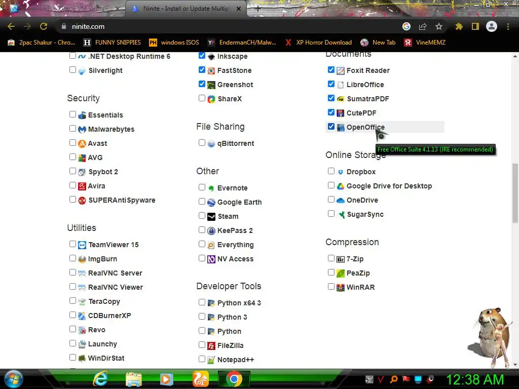Switch to the Ninite browser tab
This screenshot has width=519, height=389.
186,9
